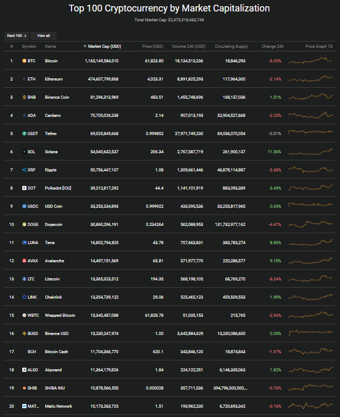Open the Bitcoin name link
Image resolution: width=340 pixels, height=417 pixels.
click(x=51, y=61)
